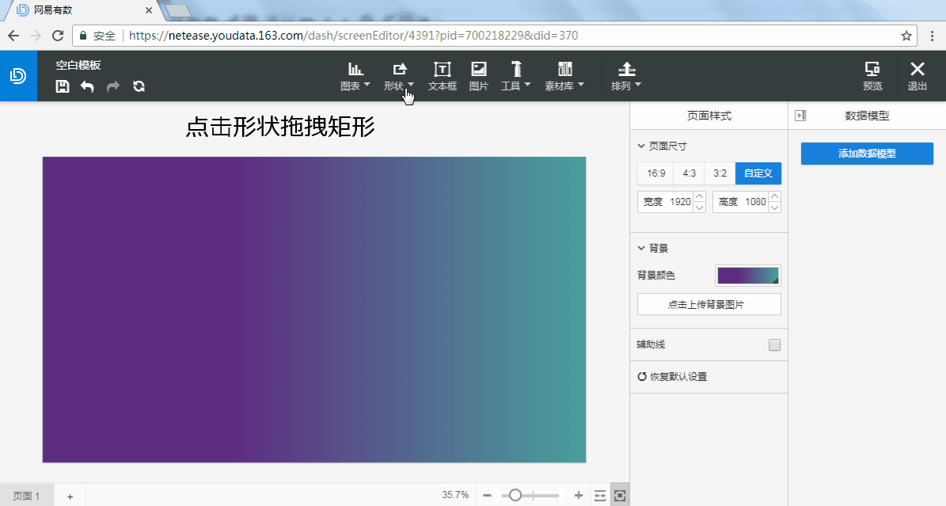946x506 pixels.
Task: Click the 空白模板 title text
Action: (78, 65)
